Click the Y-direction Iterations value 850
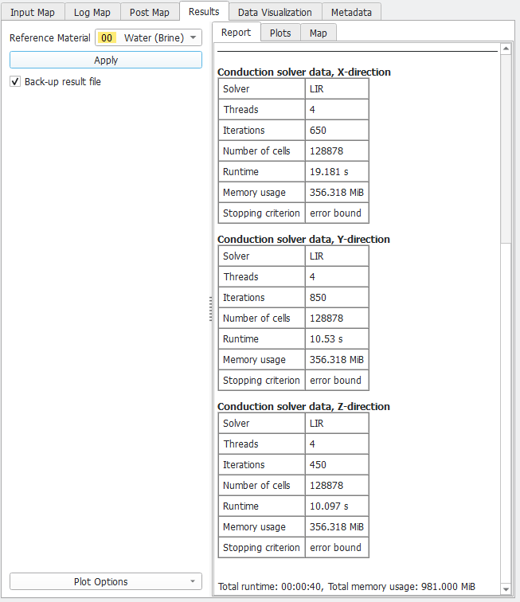Image resolution: width=520 pixels, height=602 pixels. 318,298
